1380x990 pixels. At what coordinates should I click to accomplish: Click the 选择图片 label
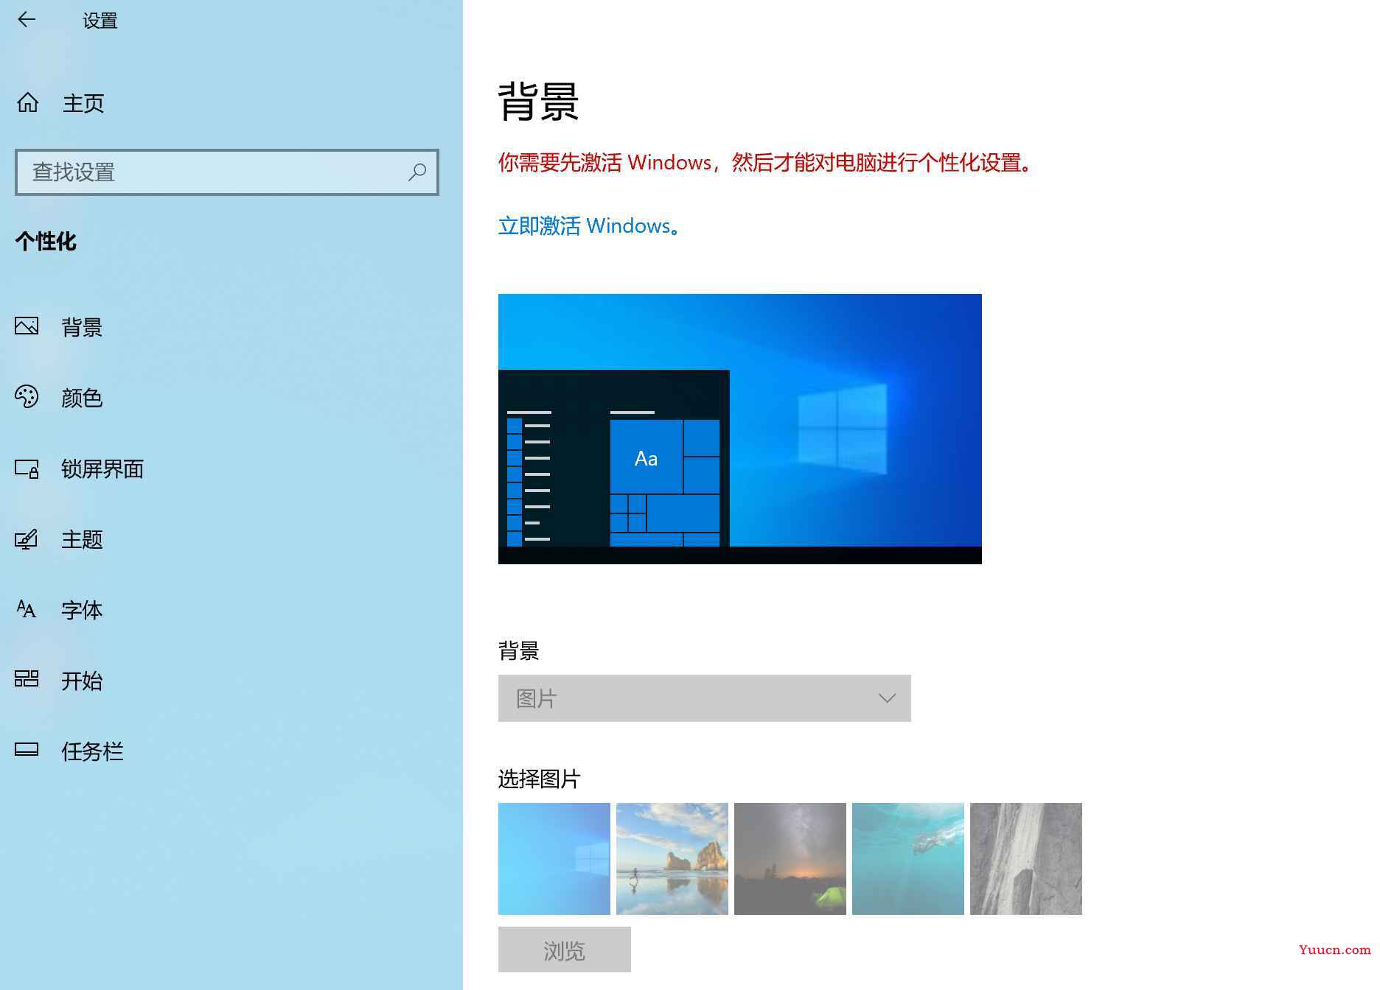click(540, 779)
